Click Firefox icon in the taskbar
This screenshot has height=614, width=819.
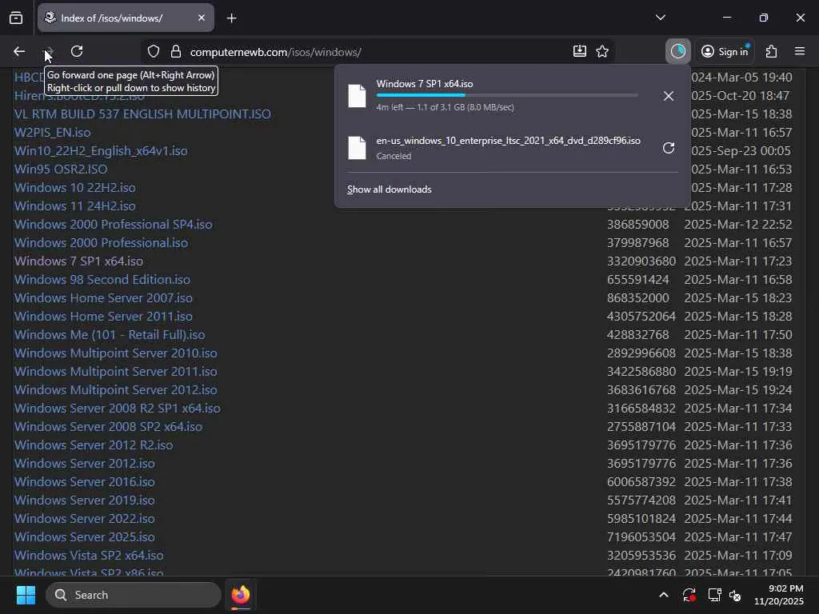[x=241, y=595]
